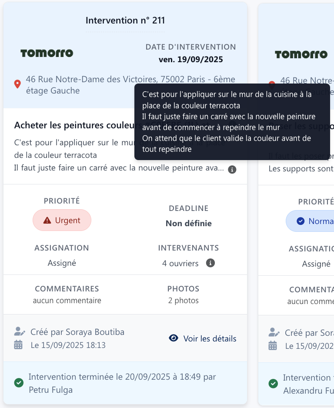Open Voir les détails link

click(210, 338)
